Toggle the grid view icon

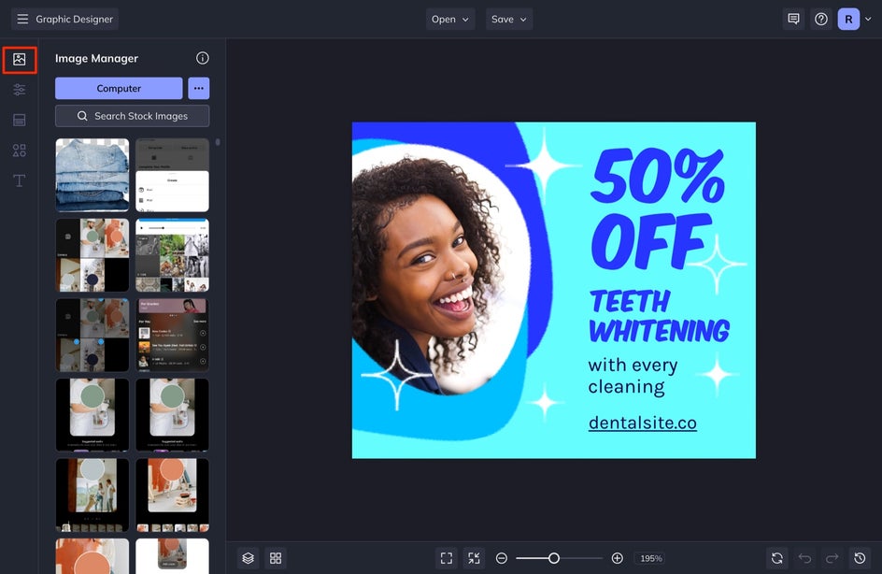[276, 558]
